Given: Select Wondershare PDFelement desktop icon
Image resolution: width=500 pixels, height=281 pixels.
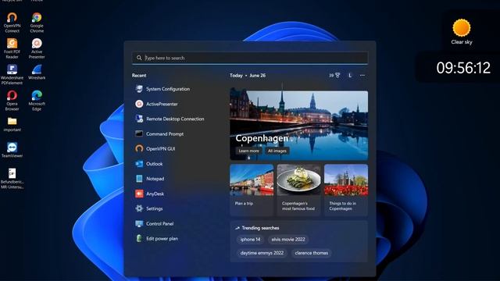Looking at the screenshot, I should [x=12, y=75].
